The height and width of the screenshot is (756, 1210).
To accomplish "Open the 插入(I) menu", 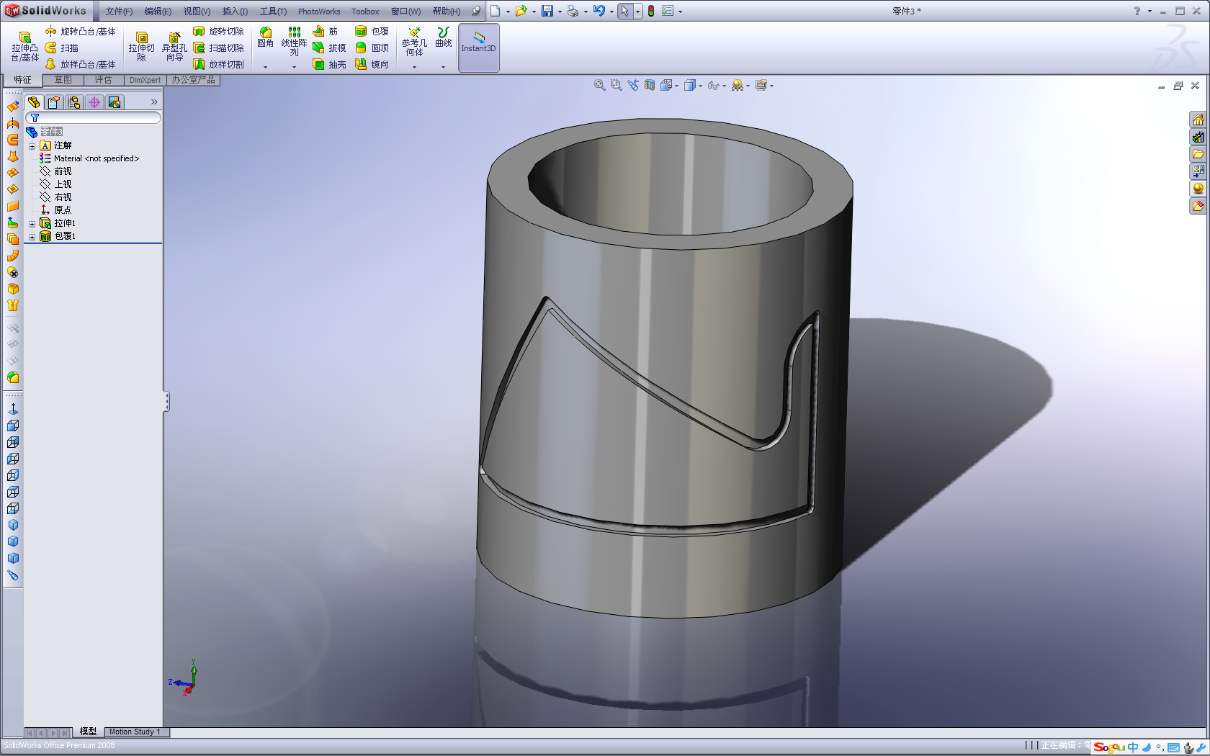I will tap(235, 12).
